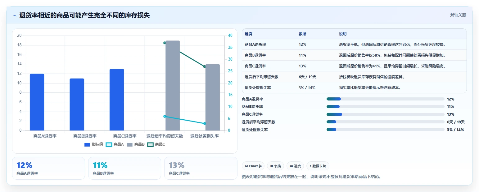This screenshot has width=479, height=192.
Task: Click description about 原价销售率仅58%
Action: click(x=392, y=55)
